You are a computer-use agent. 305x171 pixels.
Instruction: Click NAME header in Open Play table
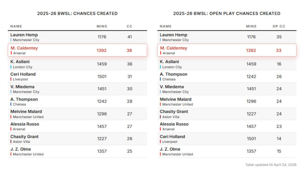pyautogui.click(x=165, y=26)
